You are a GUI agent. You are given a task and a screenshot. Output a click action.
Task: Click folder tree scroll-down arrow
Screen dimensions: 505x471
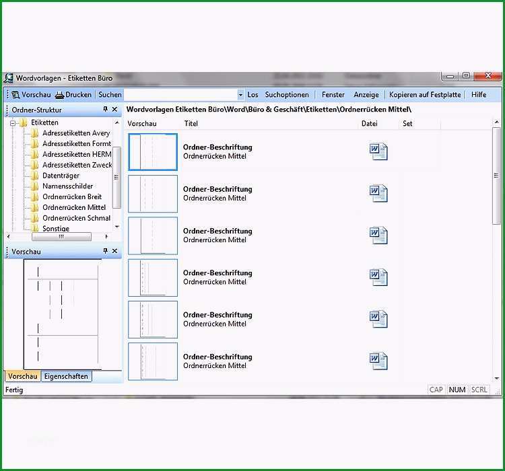tap(117, 227)
